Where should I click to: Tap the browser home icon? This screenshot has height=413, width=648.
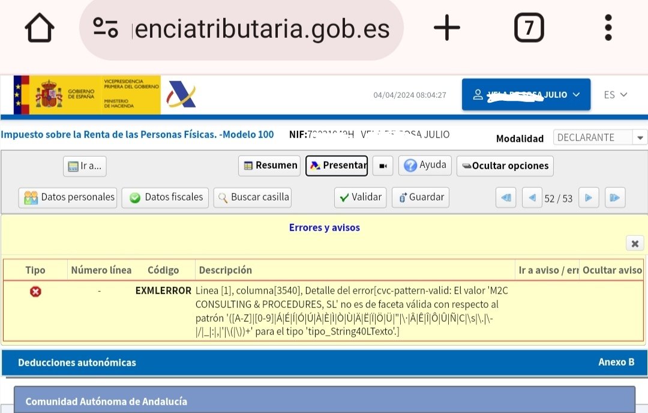pyautogui.click(x=40, y=28)
